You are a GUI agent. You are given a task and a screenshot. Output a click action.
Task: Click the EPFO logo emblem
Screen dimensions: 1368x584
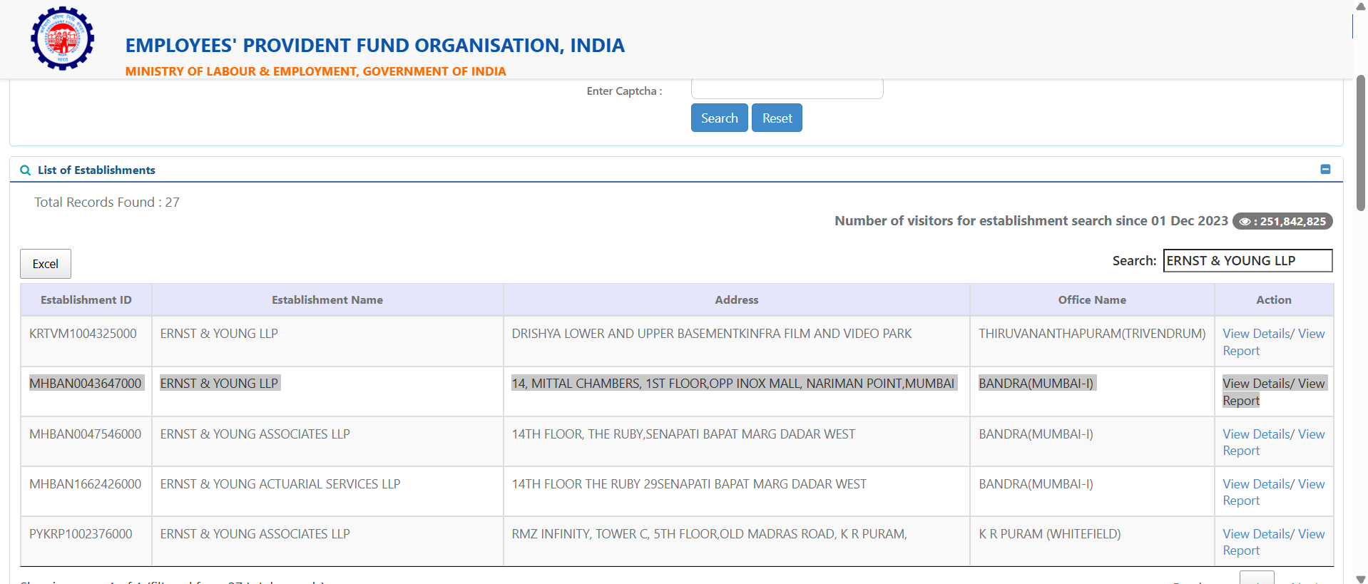click(62, 39)
